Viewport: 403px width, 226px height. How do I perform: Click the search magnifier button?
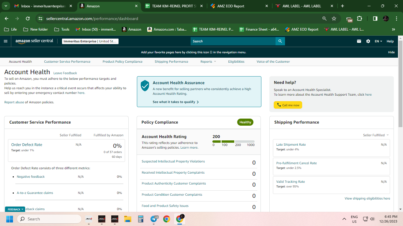point(280,41)
